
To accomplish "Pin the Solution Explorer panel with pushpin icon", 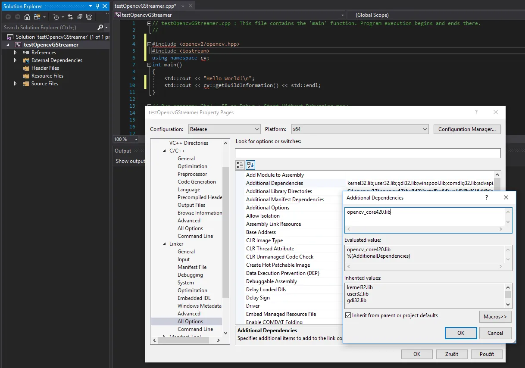I will pos(97,6).
